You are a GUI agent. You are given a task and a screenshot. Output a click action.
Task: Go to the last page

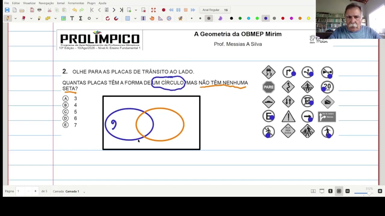tap(121, 10)
